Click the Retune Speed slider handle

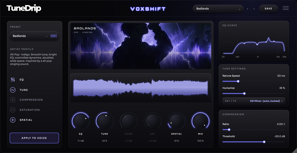click(238, 81)
